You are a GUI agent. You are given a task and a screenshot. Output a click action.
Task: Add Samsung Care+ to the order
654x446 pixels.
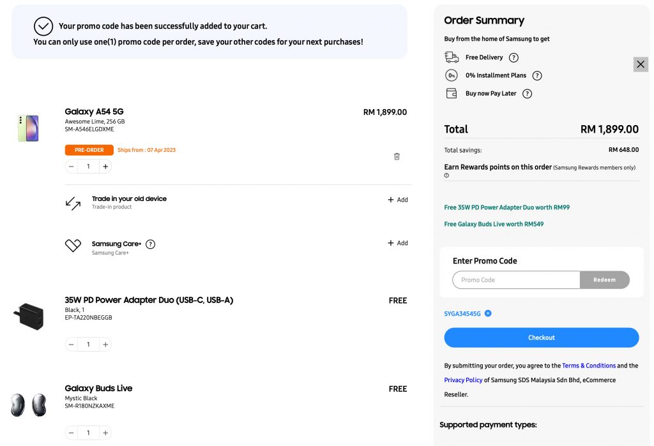pos(397,243)
